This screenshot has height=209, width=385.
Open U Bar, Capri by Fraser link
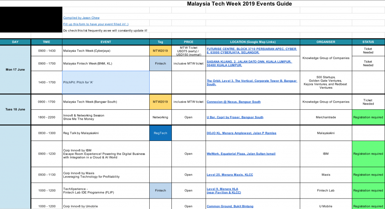[x=235, y=117]
